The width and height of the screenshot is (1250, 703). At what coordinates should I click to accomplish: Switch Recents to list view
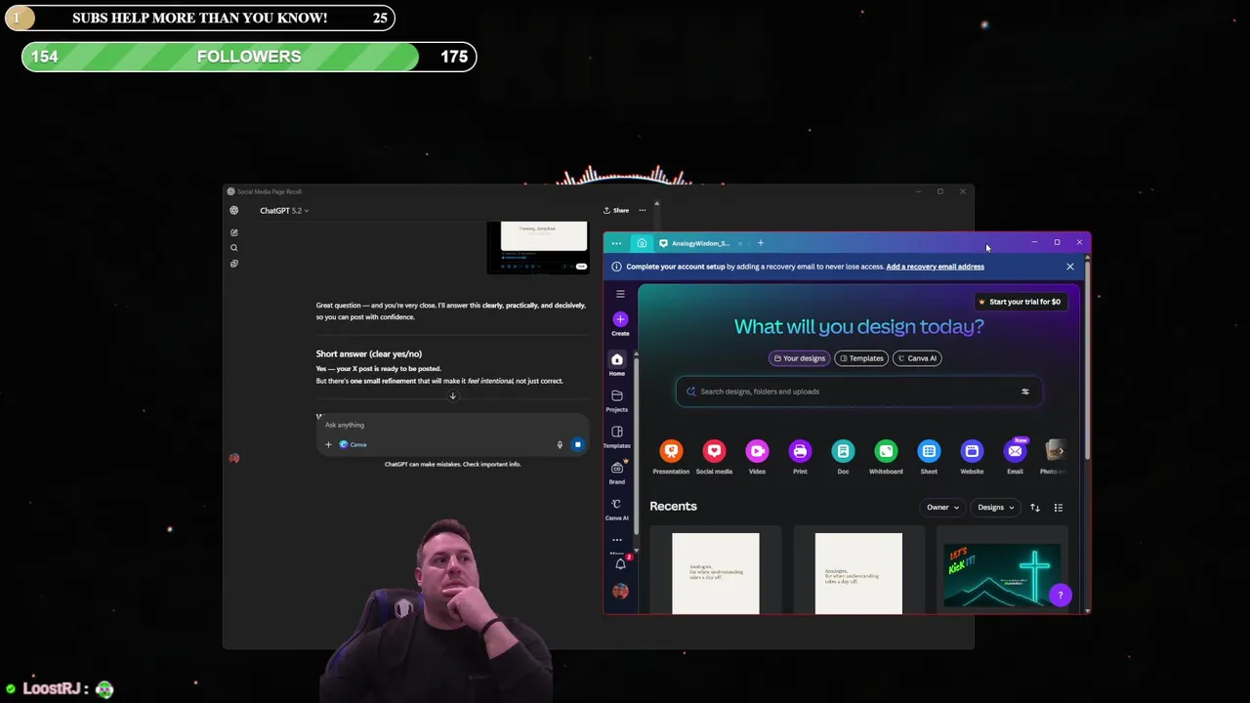coord(1059,508)
